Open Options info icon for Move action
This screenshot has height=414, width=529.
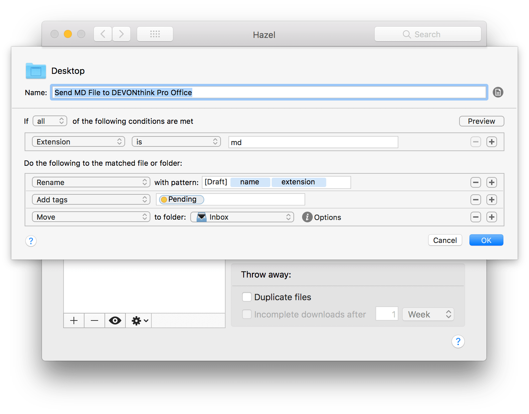tap(307, 217)
